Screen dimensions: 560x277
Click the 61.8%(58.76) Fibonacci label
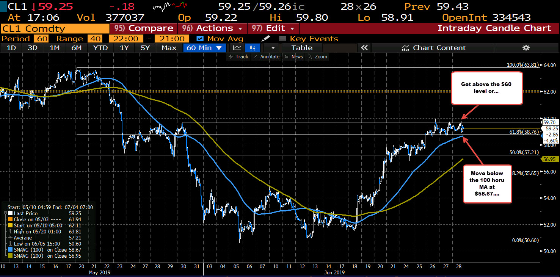(x=525, y=132)
